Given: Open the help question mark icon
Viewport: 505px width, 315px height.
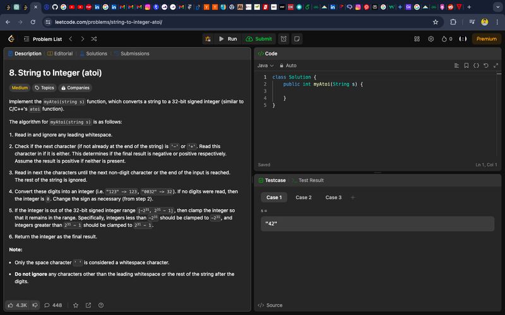Looking at the screenshot, I should (101, 305).
